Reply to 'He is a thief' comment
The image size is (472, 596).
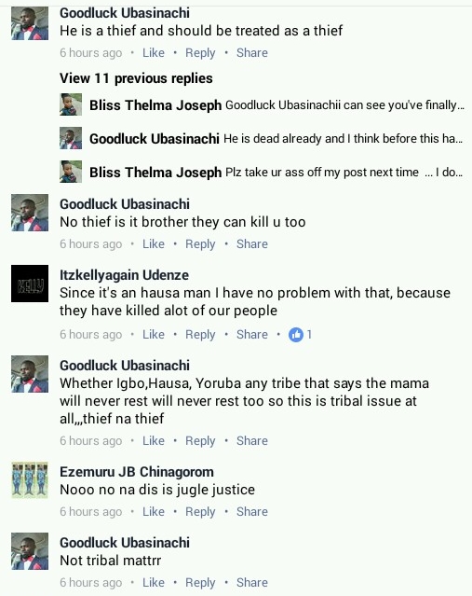click(200, 53)
